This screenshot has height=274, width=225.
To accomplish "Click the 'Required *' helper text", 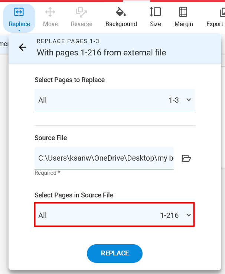I will [47, 173].
